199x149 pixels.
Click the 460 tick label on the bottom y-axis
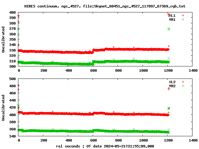pos(12,93)
